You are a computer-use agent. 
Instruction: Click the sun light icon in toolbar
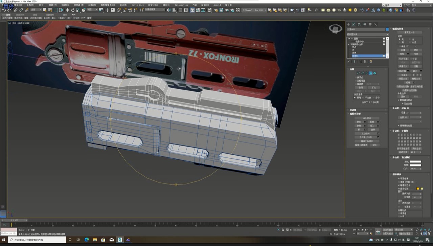[x=350, y=10]
